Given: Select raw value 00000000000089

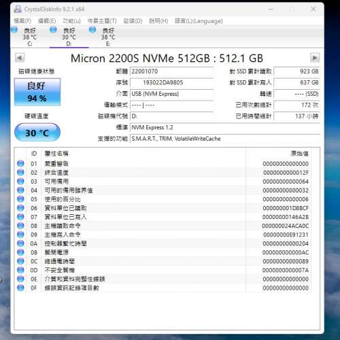Looking at the screenshot, I should 286,261.
